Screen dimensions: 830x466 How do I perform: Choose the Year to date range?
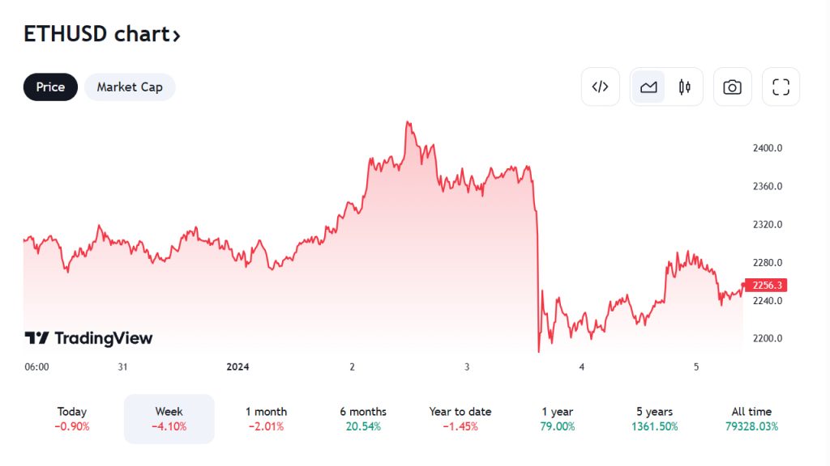point(460,419)
